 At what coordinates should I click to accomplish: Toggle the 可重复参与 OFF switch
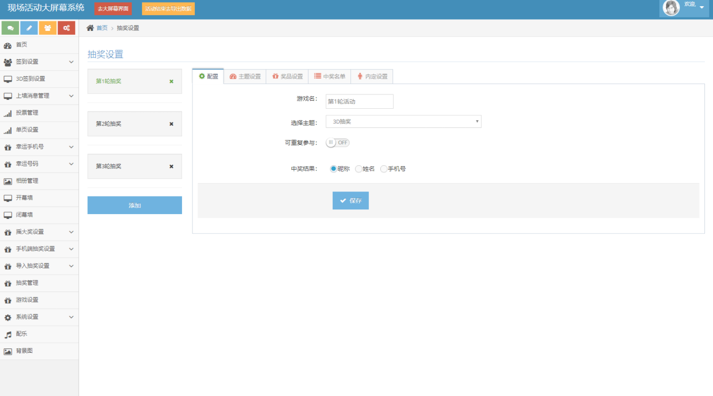337,142
